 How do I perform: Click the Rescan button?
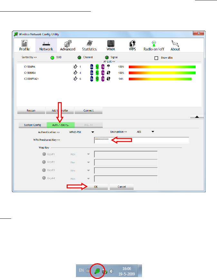tap(31, 111)
